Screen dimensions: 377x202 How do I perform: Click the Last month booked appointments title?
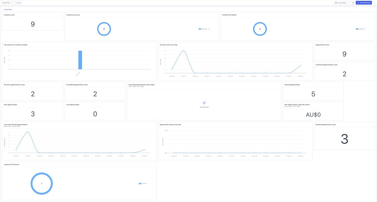[x=16, y=124]
